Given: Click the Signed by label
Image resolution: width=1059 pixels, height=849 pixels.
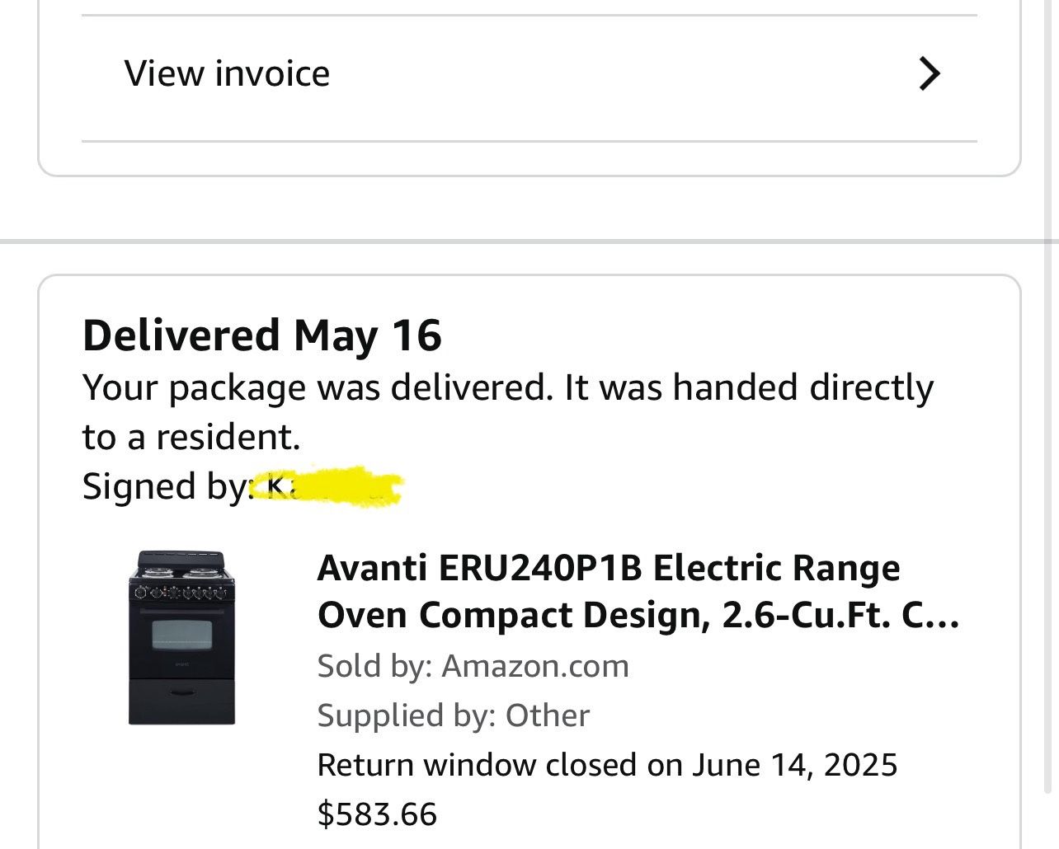Looking at the screenshot, I should point(163,486).
